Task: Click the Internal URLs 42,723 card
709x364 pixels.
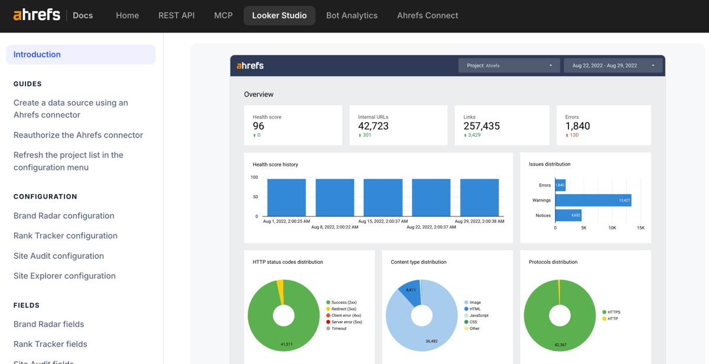Action: click(x=398, y=125)
